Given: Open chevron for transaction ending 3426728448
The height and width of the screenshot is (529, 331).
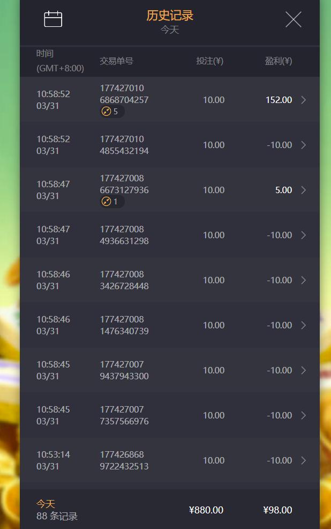Looking at the screenshot, I should pyautogui.click(x=303, y=280).
